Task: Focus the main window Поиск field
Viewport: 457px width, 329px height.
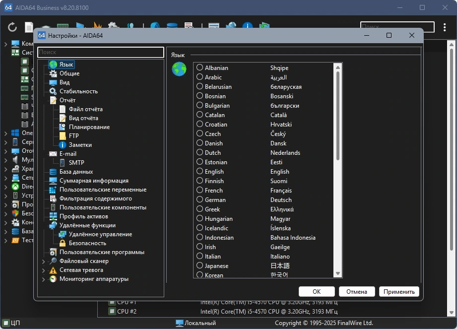Action: [x=397, y=27]
